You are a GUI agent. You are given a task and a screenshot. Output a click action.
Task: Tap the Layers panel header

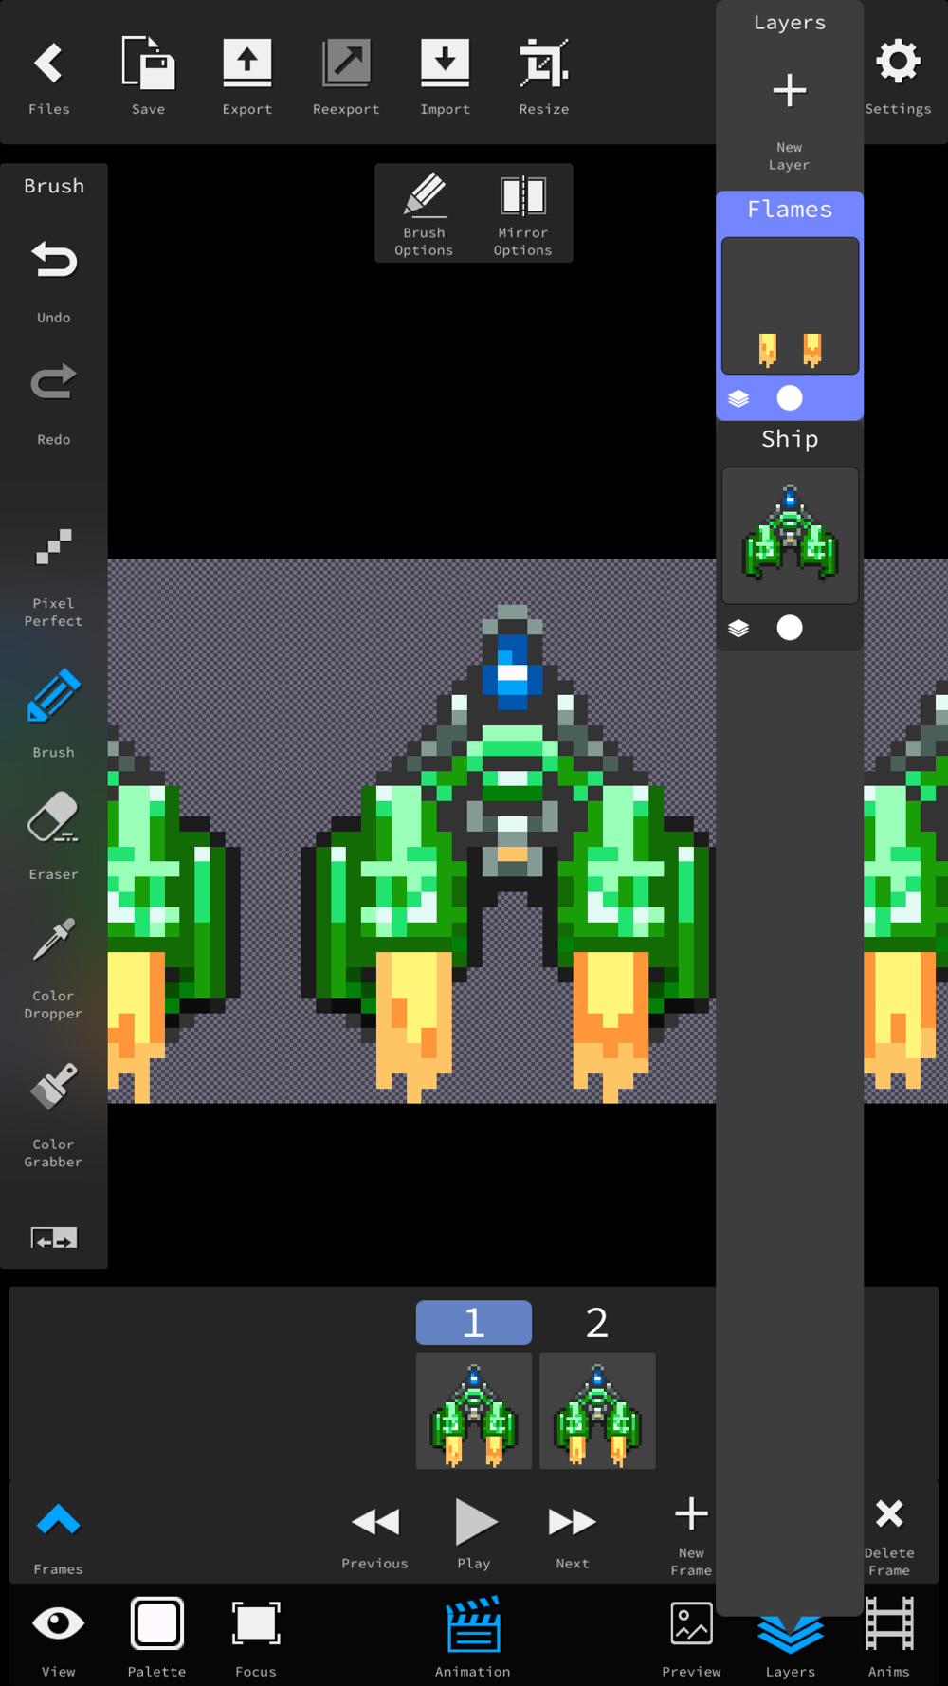790,23
